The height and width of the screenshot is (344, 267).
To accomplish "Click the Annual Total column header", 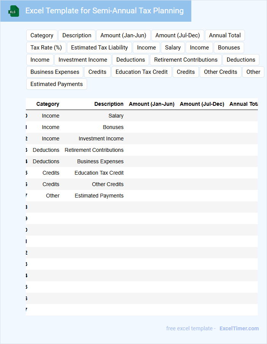I will (x=243, y=104).
